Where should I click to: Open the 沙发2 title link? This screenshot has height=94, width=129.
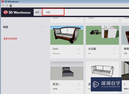(56, 84)
